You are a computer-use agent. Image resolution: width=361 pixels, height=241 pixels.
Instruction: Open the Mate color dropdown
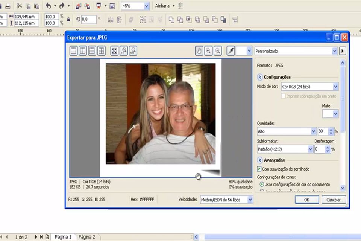[335, 114]
